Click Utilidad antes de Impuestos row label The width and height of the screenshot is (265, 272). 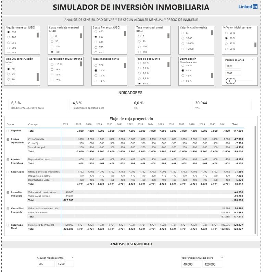click(x=44, y=172)
